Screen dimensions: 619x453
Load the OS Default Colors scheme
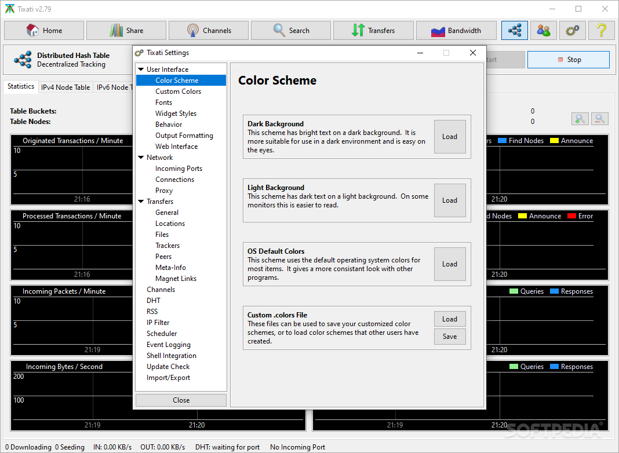coord(450,264)
